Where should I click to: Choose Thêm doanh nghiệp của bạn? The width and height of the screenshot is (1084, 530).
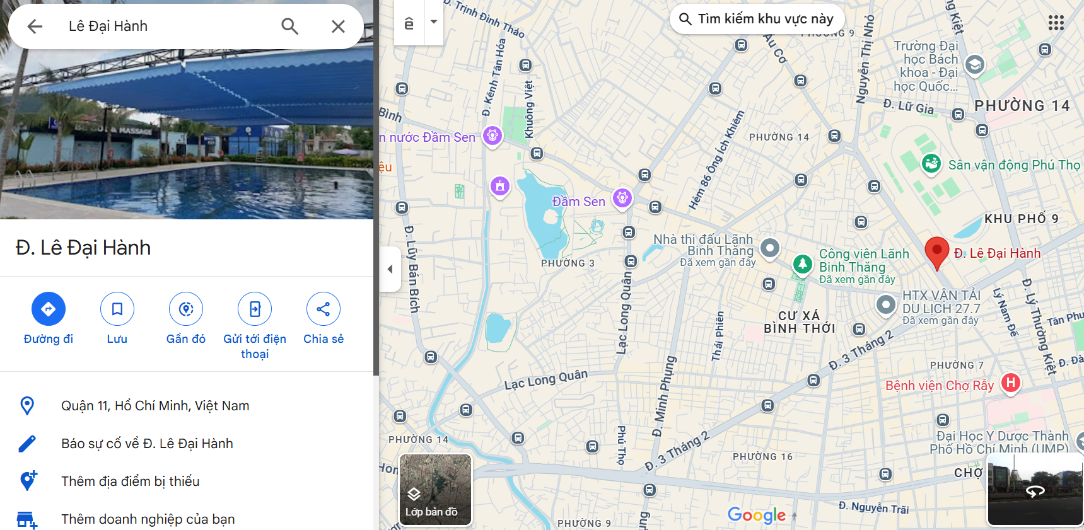click(187, 519)
